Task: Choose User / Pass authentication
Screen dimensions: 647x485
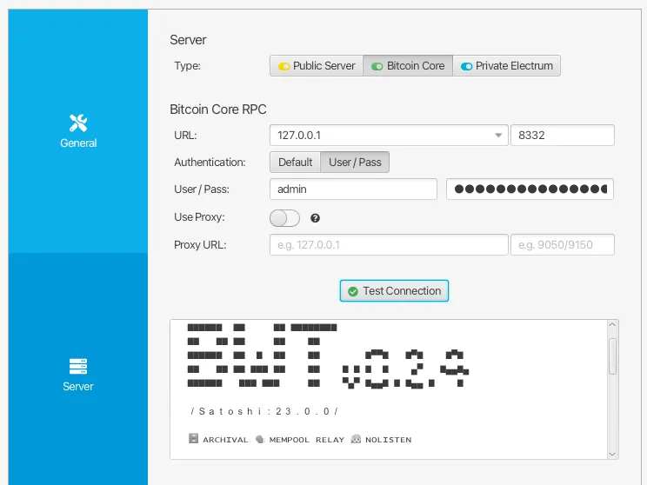Action: 355,163
